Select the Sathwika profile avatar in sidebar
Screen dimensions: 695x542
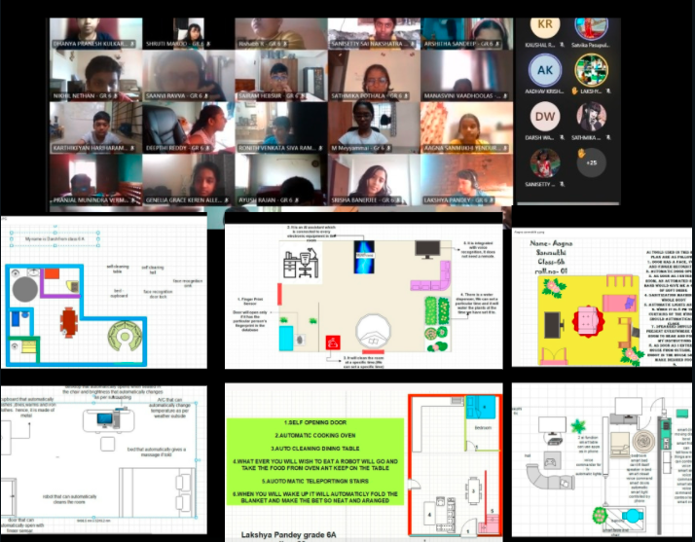pyautogui.click(x=590, y=117)
